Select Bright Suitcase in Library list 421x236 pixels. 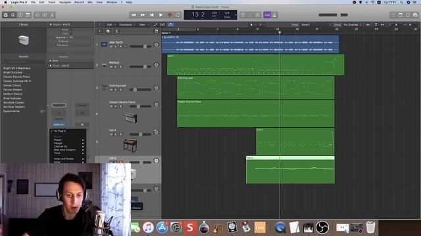[12, 73]
